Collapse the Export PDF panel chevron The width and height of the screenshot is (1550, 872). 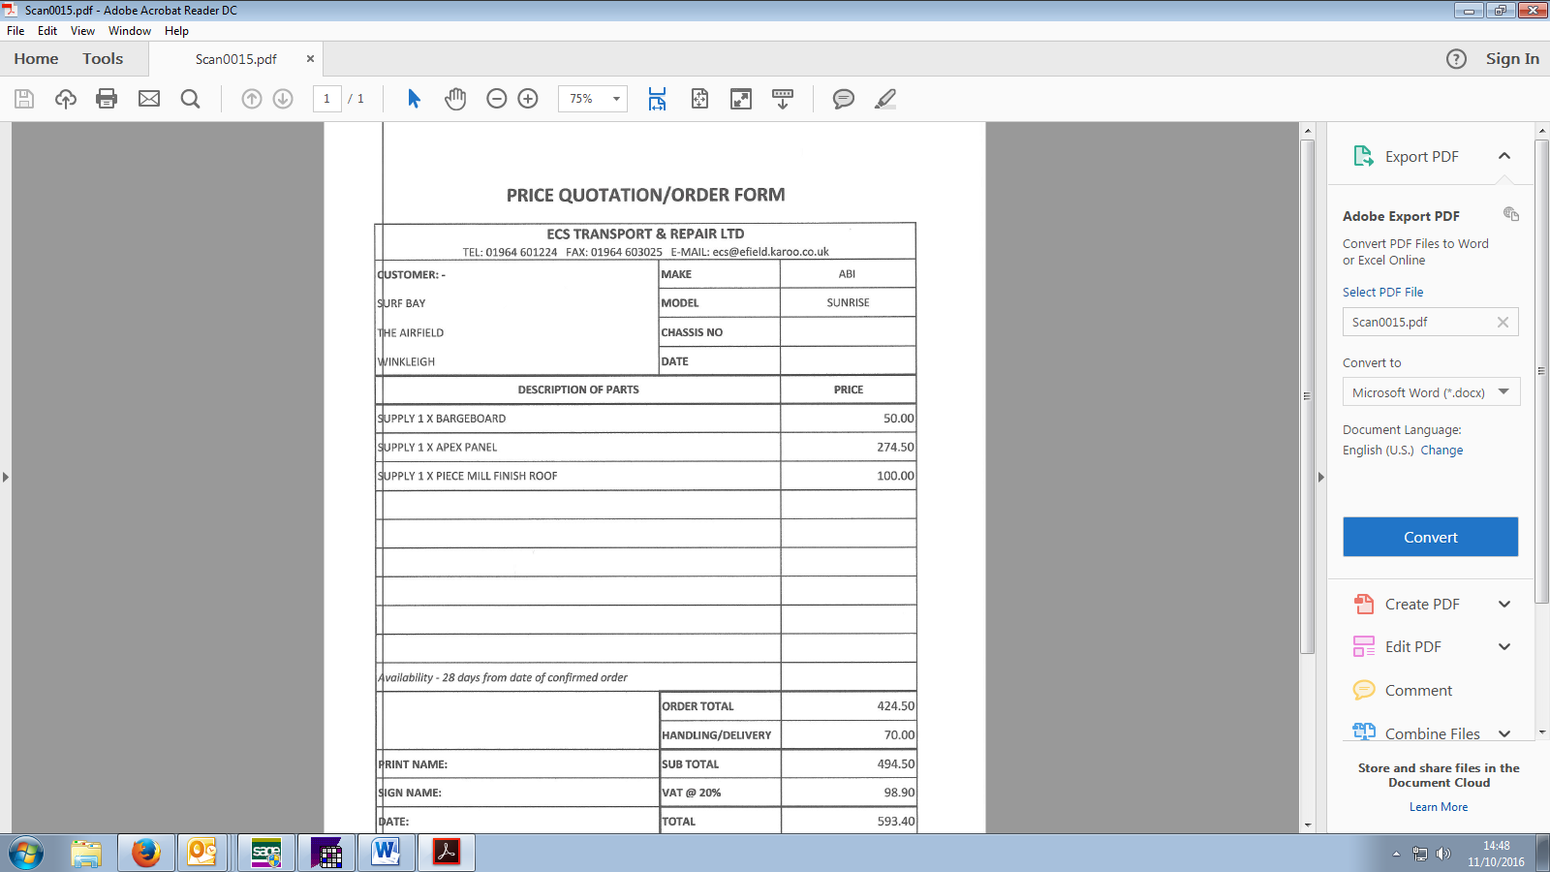coord(1504,156)
